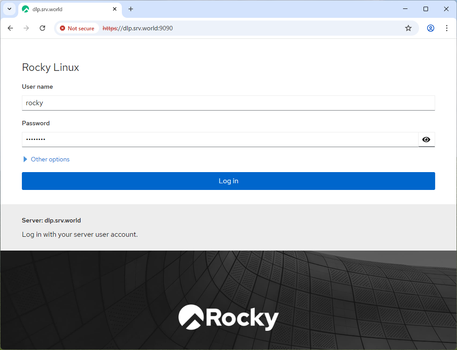Open the Chrome customize menu
The height and width of the screenshot is (350, 457).
(x=447, y=28)
